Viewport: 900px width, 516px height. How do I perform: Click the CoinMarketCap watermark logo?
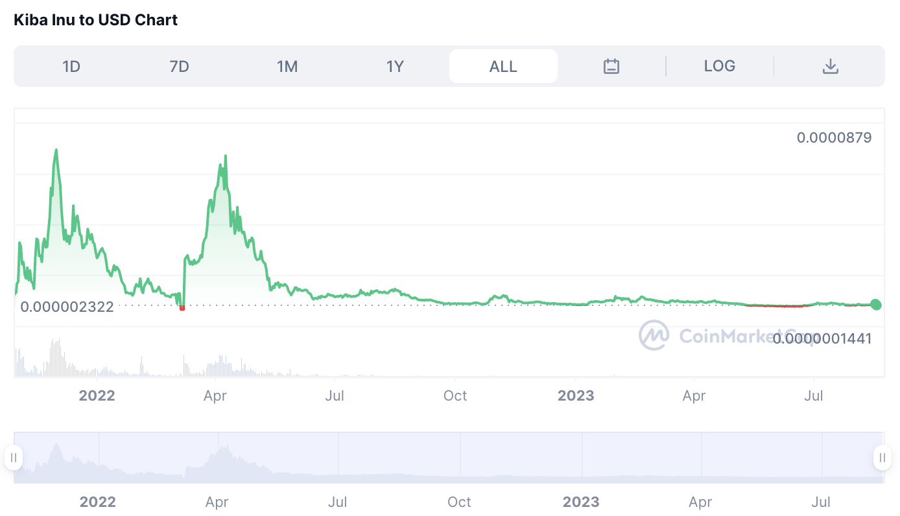(x=654, y=335)
